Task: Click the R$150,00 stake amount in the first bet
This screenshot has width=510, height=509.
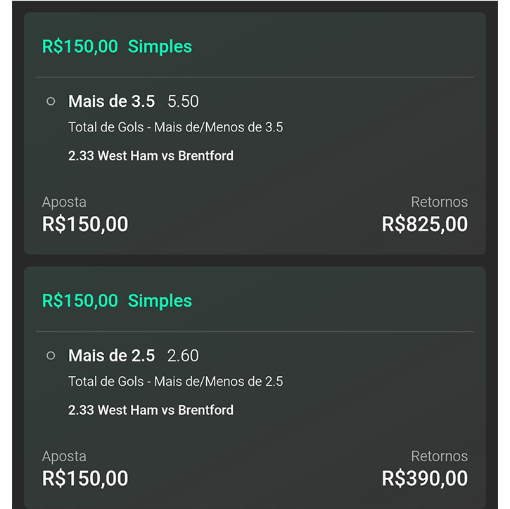Action: point(85,224)
